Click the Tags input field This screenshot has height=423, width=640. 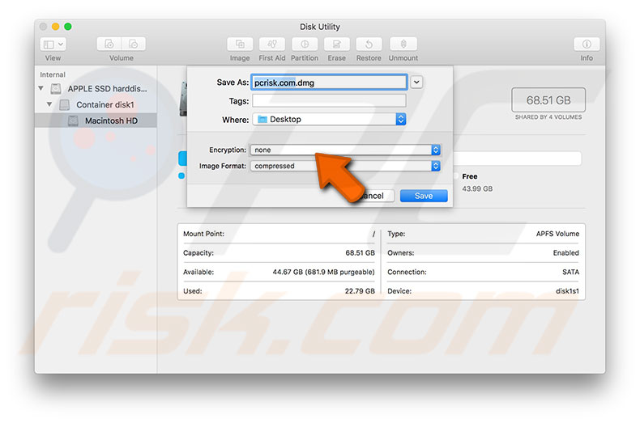(x=329, y=100)
